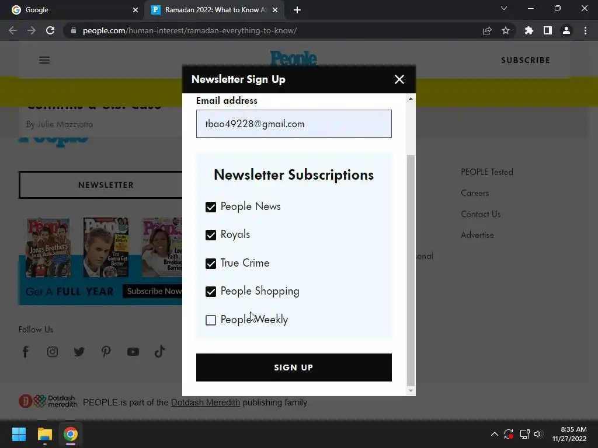Click the Advertise footer link
The image size is (598, 448).
pyautogui.click(x=478, y=235)
